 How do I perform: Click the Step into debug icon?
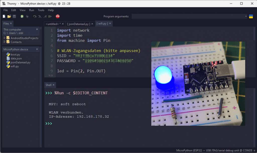click(39, 16)
